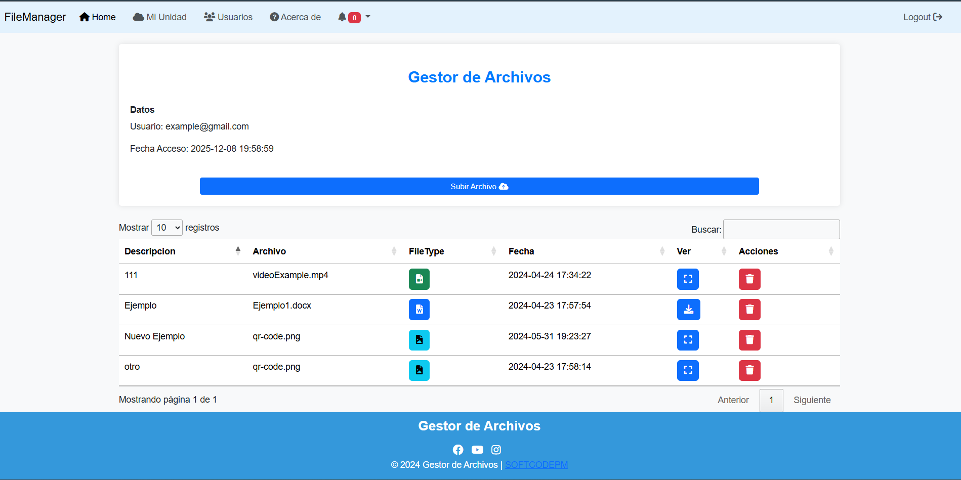The height and width of the screenshot is (480, 961).
Task: Open fullscreen view of videoExample.mp4
Action: pos(688,279)
